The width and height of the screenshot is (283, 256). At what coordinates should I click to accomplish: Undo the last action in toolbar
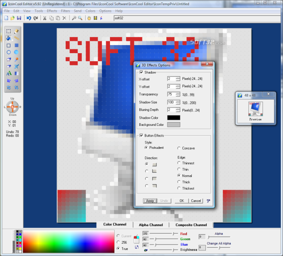click(x=29, y=18)
